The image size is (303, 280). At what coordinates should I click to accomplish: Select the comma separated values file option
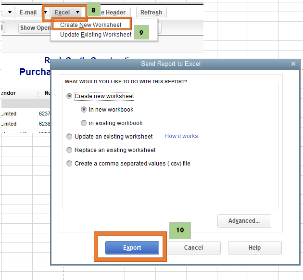pos(69,164)
